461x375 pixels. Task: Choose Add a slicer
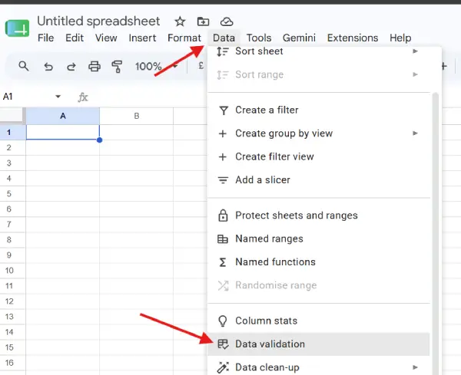(x=319, y=180)
